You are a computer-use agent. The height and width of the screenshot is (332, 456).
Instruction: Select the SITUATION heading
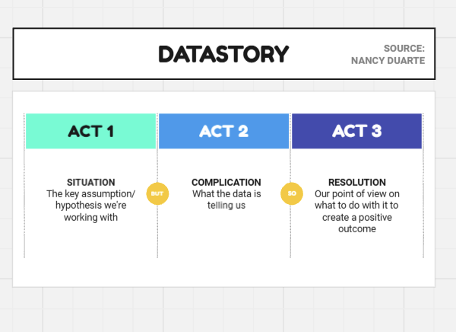(90, 182)
